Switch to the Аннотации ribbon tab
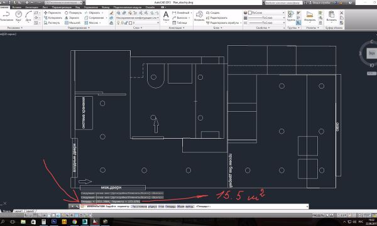Screen dimensions: 377x226 [31, 8]
